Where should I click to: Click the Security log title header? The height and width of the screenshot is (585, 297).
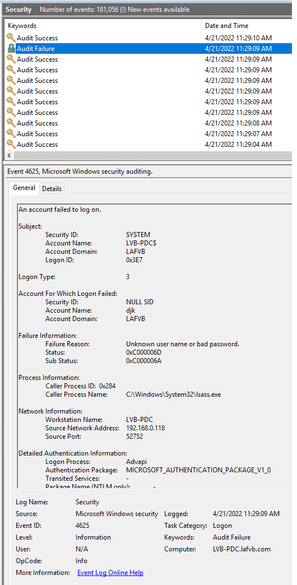pos(18,10)
